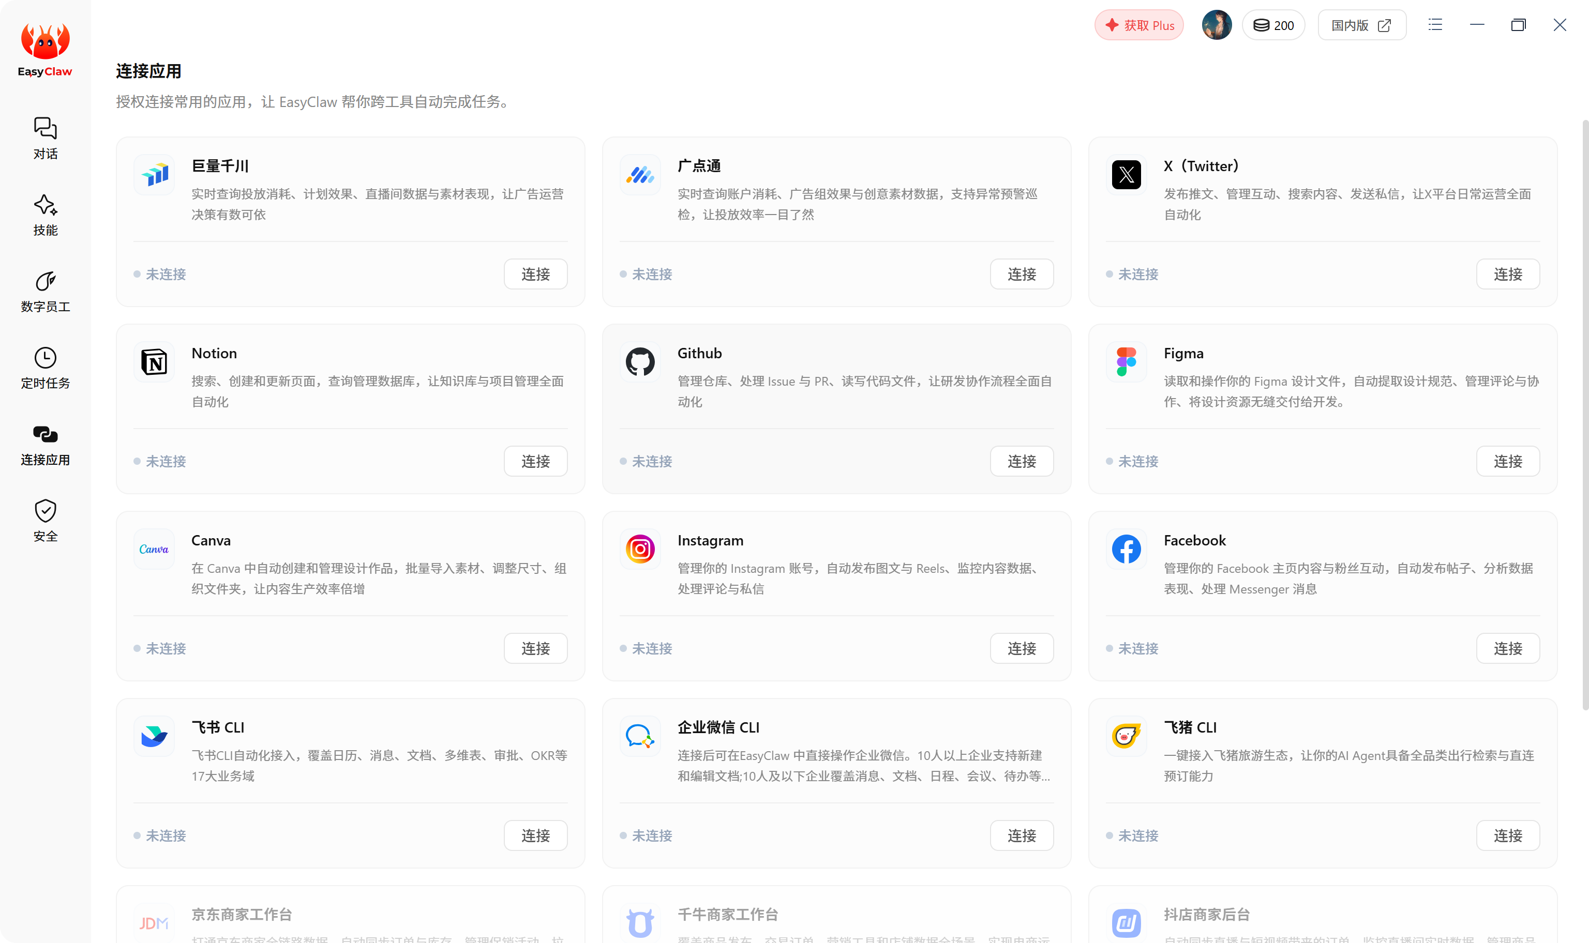This screenshot has width=1589, height=943.
Task: Click the 飞猪 CLI app icon
Action: pyautogui.click(x=1126, y=736)
